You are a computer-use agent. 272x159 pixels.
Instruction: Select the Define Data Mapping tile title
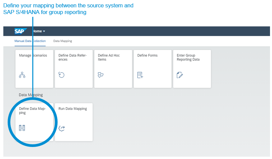point(32,111)
